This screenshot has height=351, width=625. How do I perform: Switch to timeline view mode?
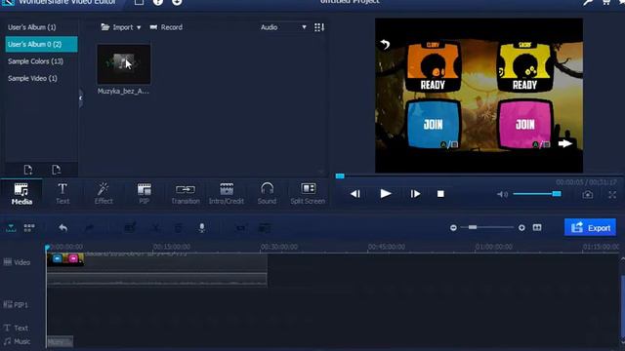tap(11, 227)
